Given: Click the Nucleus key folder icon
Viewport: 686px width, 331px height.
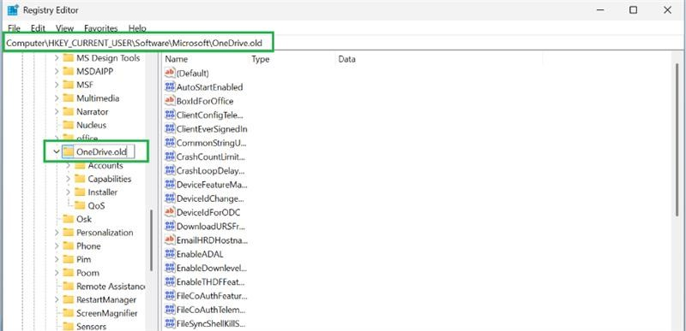Looking at the screenshot, I should [68, 125].
